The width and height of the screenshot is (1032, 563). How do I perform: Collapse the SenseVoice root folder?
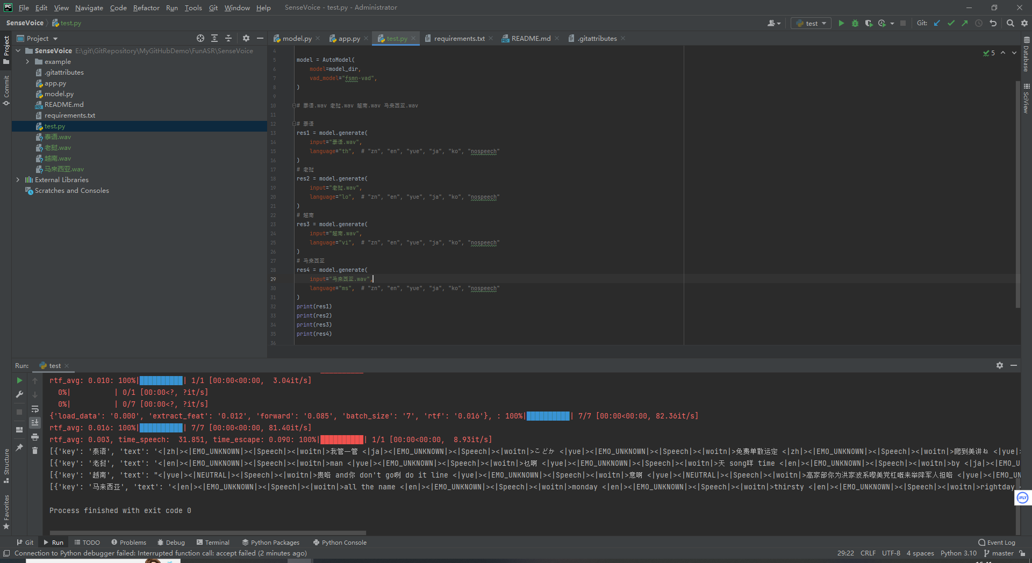[x=18, y=50]
